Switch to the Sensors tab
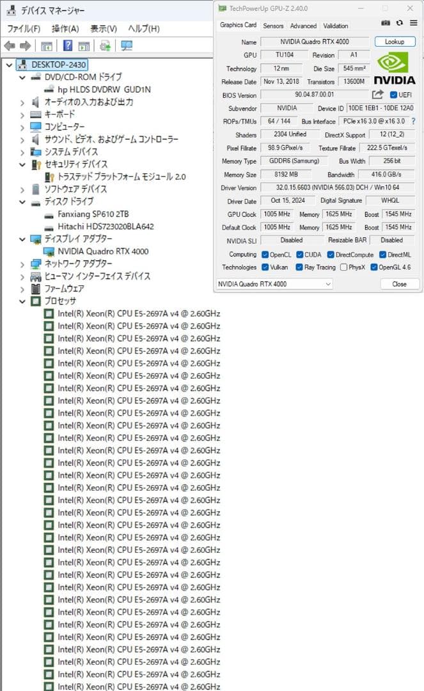The width and height of the screenshot is (424, 691). click(x=273, y=26)
